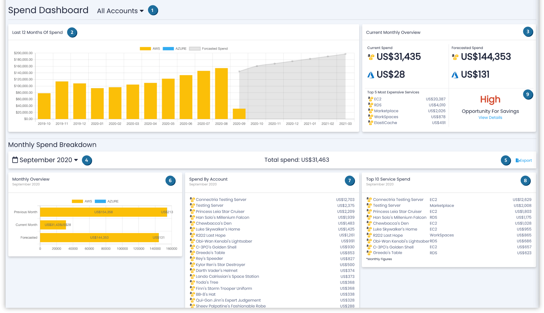Select Qui-Gon Jinn's Expert Judgement account
The height and width of the screenshot is (313, 544).
(x=272, y=300)
